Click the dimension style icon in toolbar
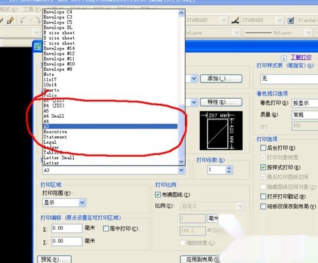This screenshot has height=263, width=318. point(235,20)
